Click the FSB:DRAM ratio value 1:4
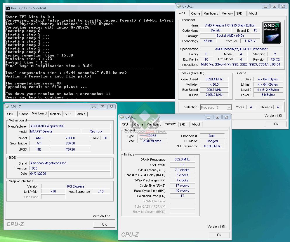Viewport: 290px width, 242px height. point(182,165)
